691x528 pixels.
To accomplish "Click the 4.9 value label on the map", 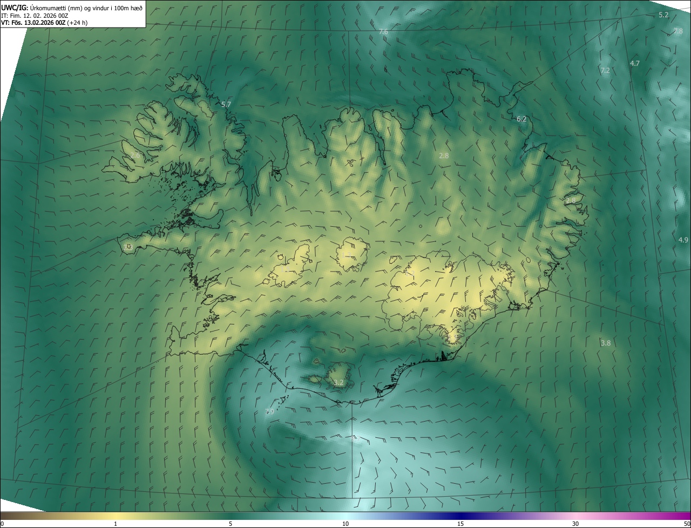I will point(683,240).
